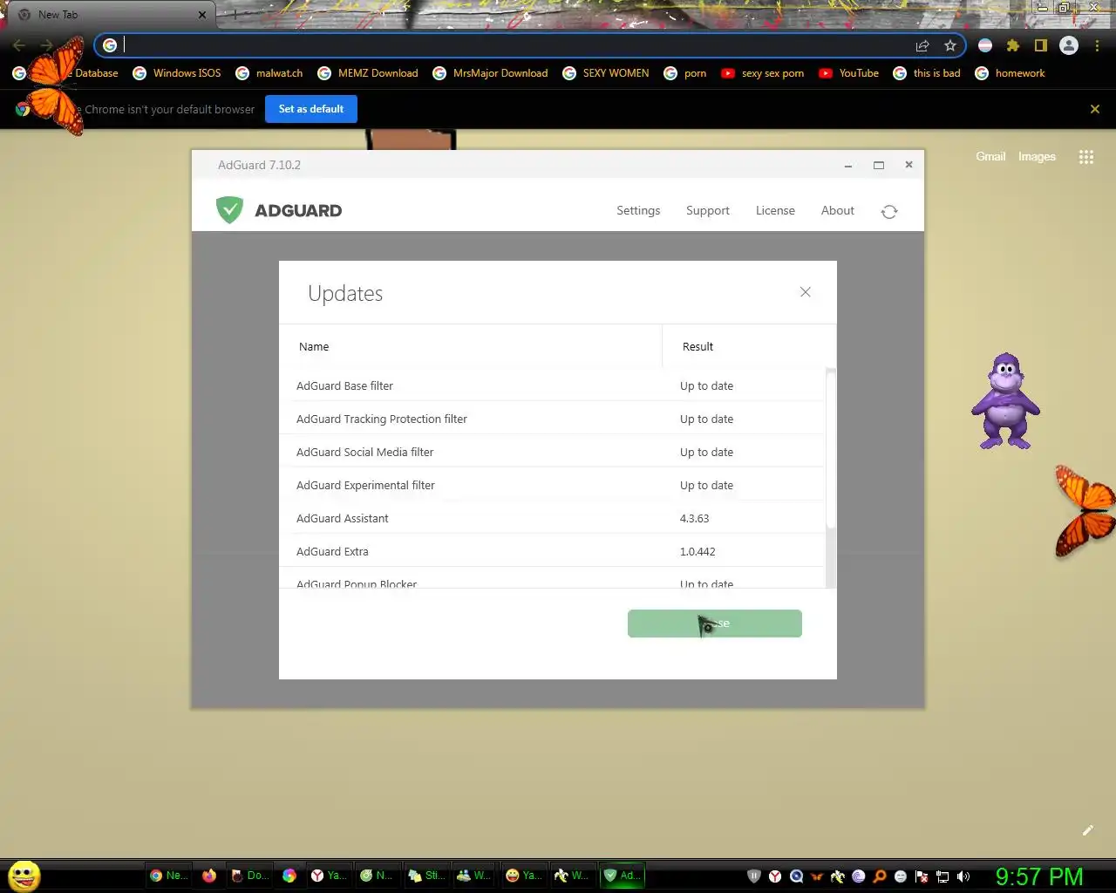Open the smiley face Start button
Viewport: 1116px width, 893px height.
tap(24, 876)
